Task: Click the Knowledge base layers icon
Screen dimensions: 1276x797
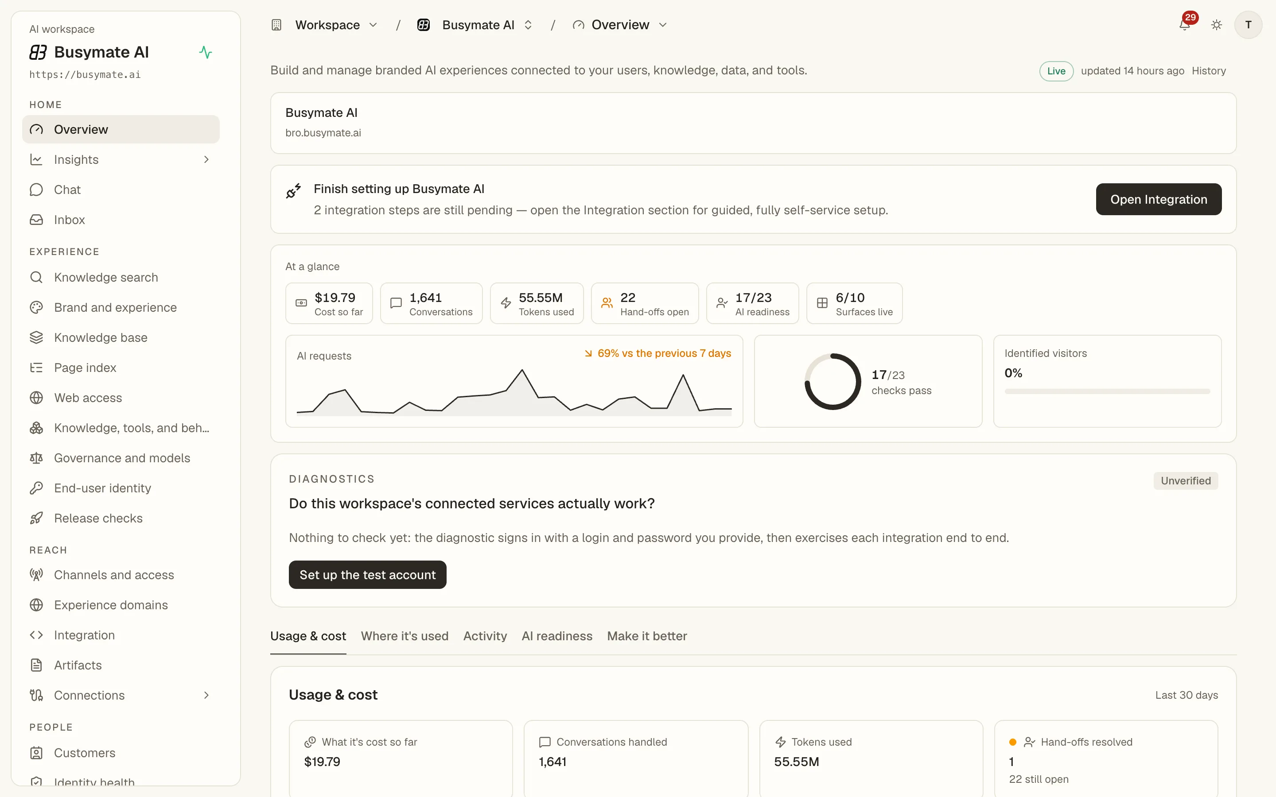Action: click(x=36, y=337)
